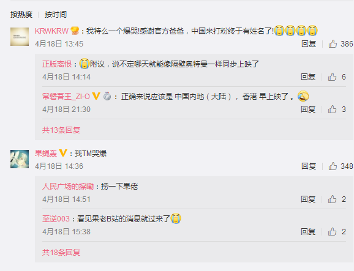
Task: Like 果蝇蹇's comment with 348 likes
Action: [x=333, y=166]
